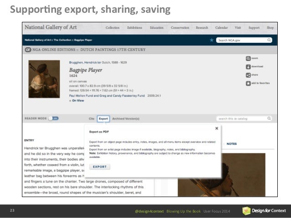Open the Paul Mellon Fund credit link

pyautogui.click(x=107, y=96)
